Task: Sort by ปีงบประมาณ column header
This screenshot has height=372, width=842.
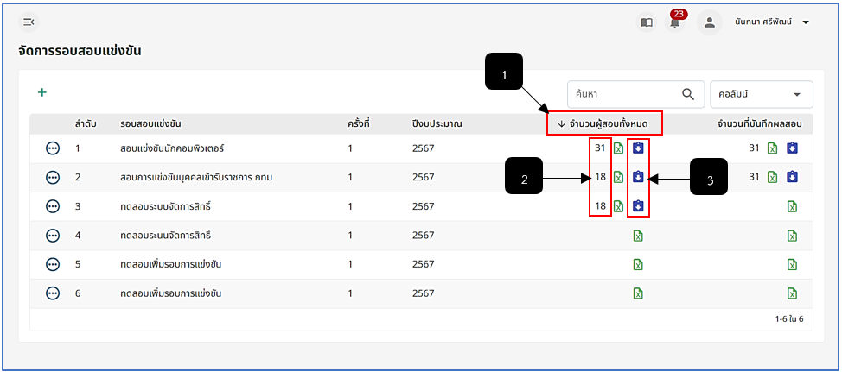Action: pos(434,124)
